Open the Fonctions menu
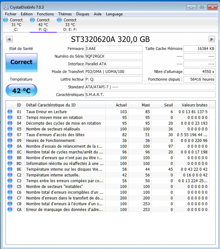220x249 pixels. [x=45, y=14]
